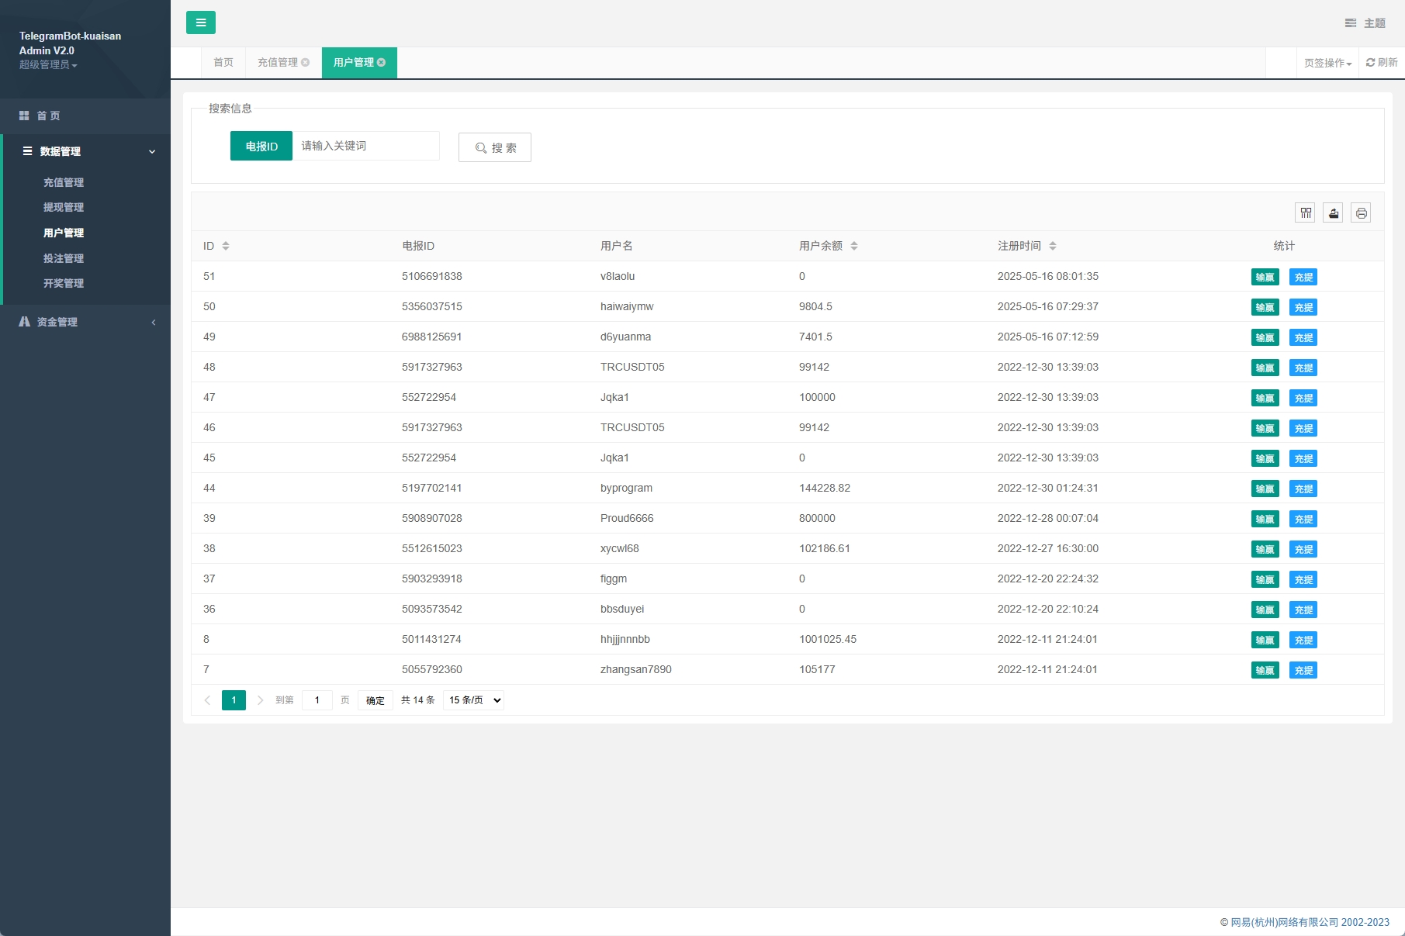Click the 搜索 search button
This screenshot has height=936, width=1405.
pos(494,147)
